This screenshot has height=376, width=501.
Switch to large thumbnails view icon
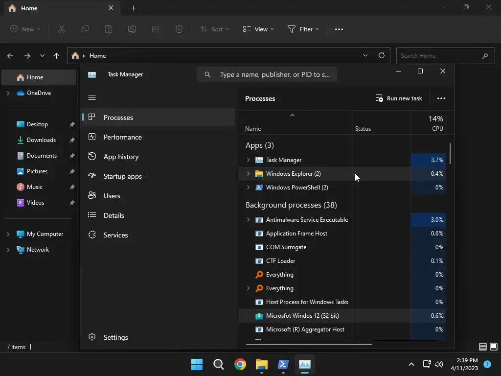coord(494,347)
